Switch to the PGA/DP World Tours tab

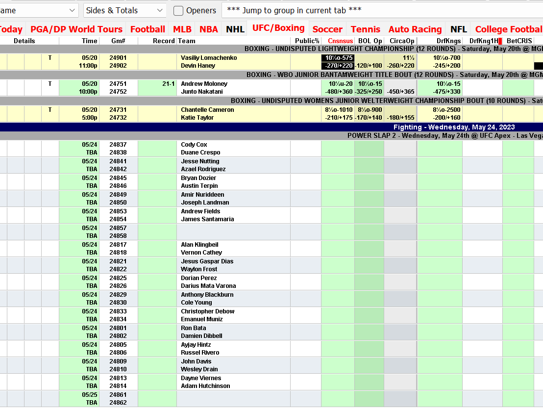[76, 29]
